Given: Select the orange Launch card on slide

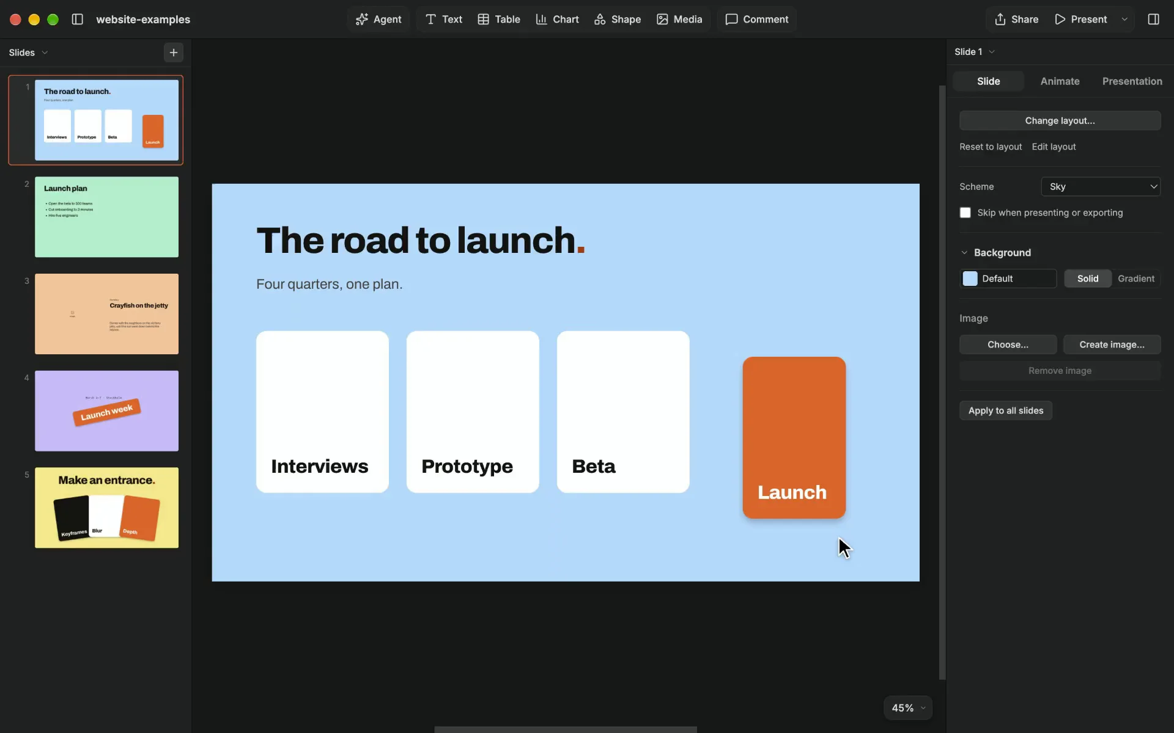Looking at the screenshot, I should pyautogui.click(x=794, y=437).
